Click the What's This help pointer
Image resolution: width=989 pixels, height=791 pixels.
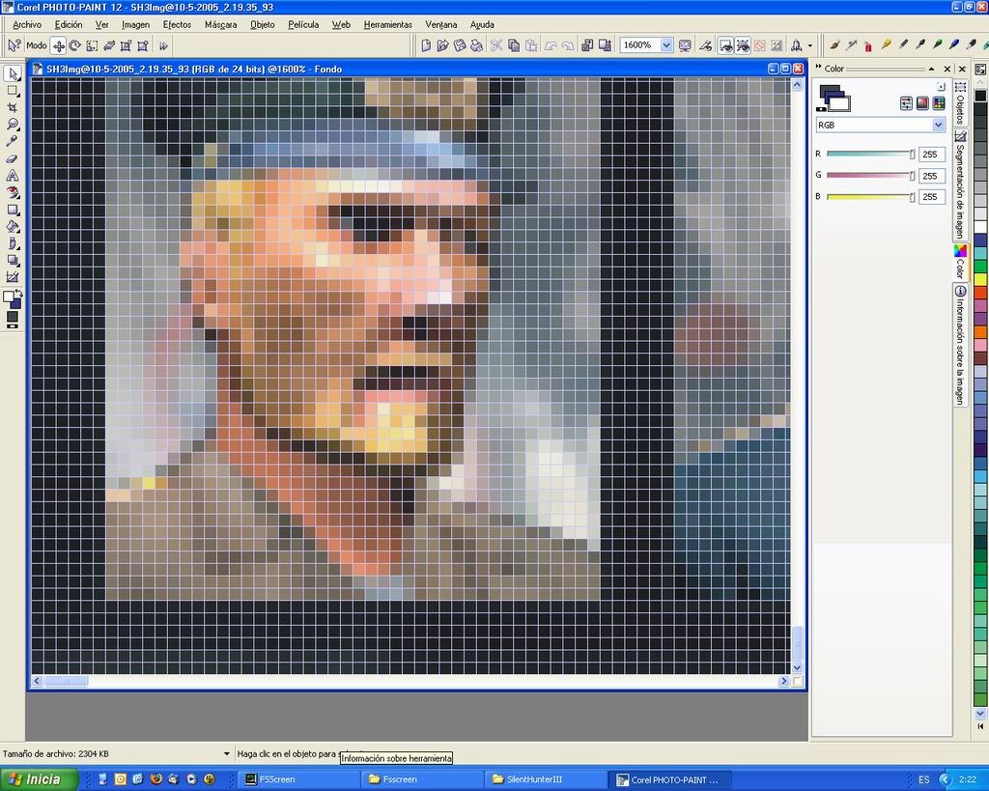14,45
